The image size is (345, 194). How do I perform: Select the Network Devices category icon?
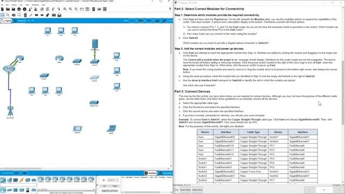coord(3,181)
